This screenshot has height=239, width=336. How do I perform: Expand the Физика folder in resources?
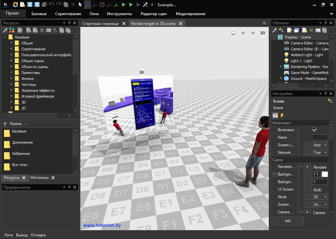[x=11, y=79]
